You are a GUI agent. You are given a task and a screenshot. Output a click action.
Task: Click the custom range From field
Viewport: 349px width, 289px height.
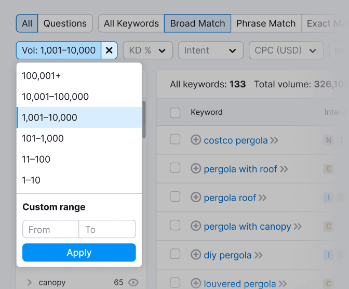[50, 229]
